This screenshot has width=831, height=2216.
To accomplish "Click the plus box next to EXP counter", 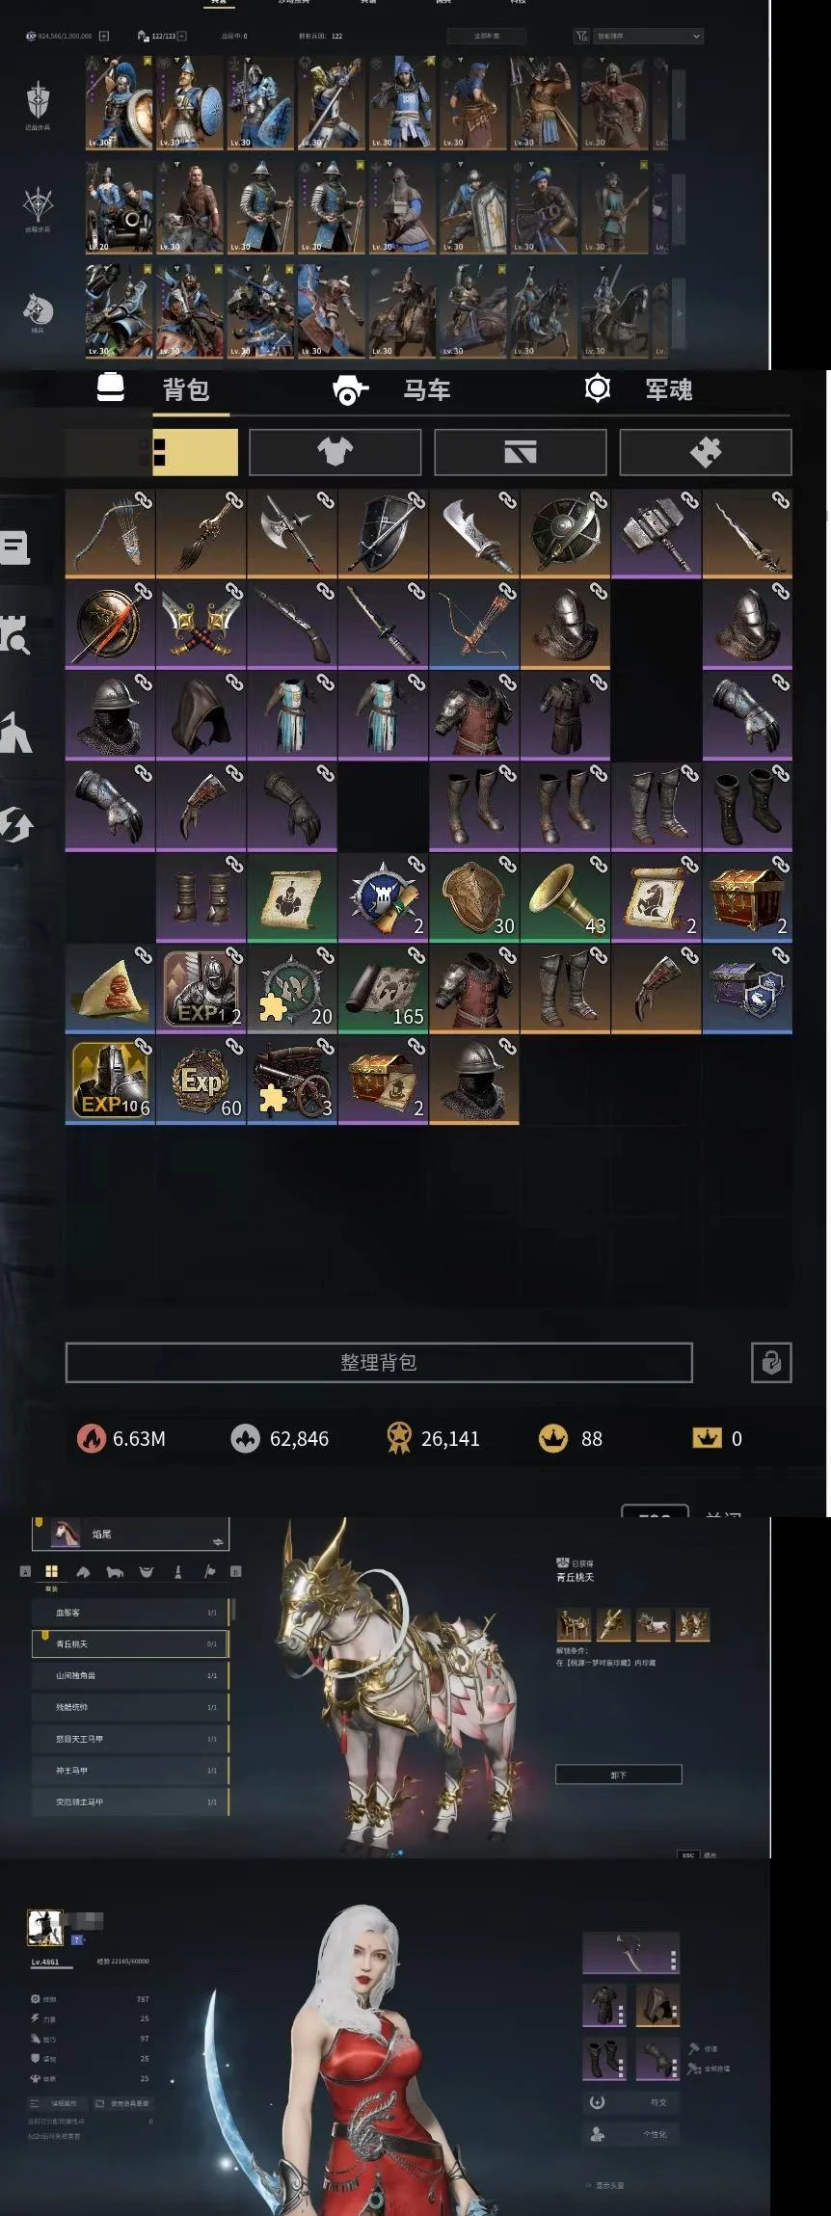I will coord(104,36).
